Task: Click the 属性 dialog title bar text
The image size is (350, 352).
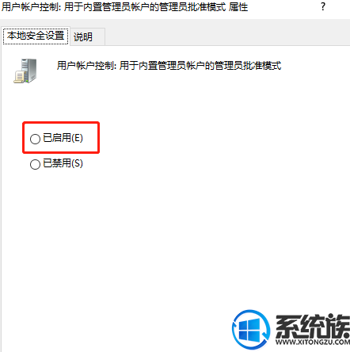Action: (125, 7)
